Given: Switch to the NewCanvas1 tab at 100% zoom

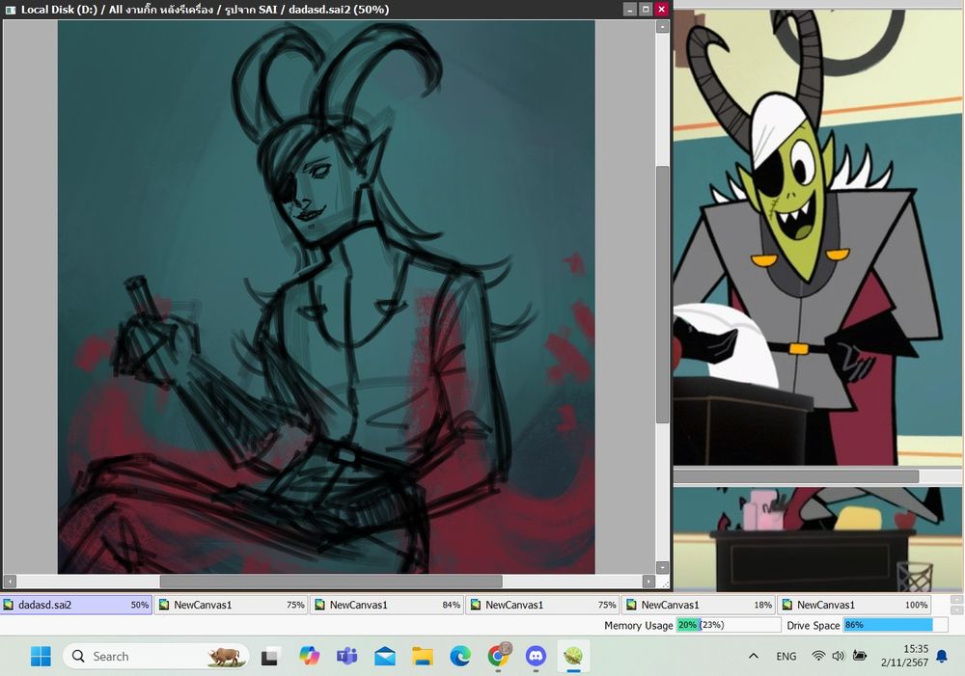Looking at the screenshot, I should click(854, 605).
